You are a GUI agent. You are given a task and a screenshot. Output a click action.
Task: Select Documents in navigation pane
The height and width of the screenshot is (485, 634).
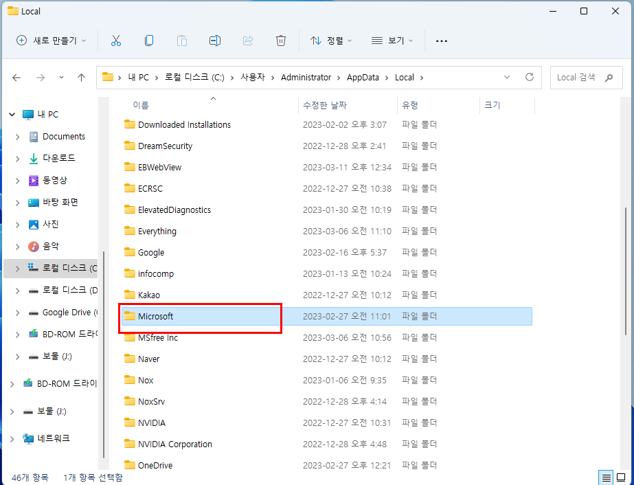point(64,136)
